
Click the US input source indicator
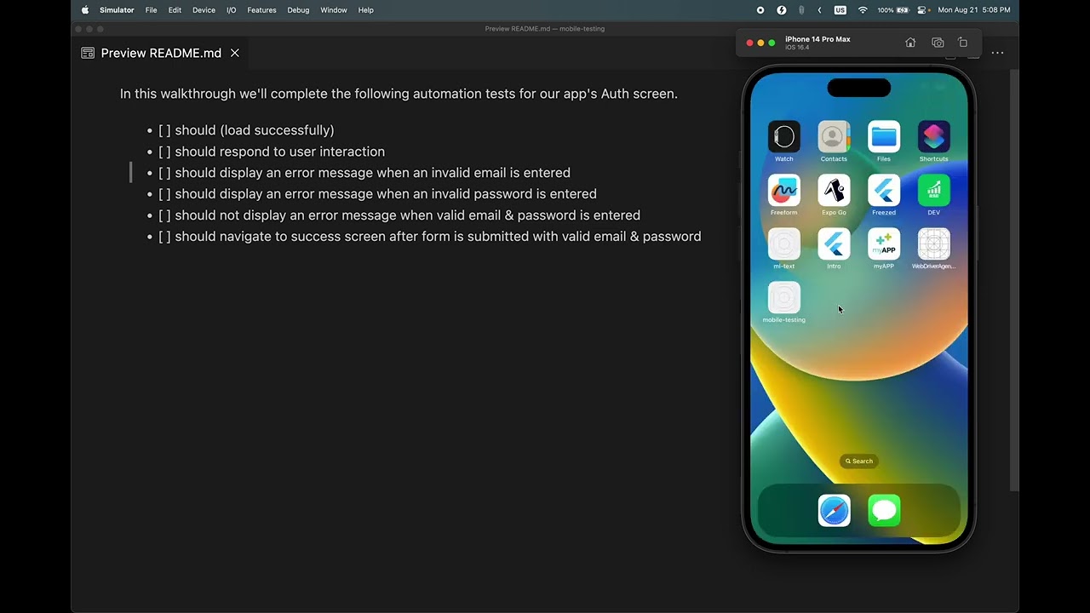[840, 10]
